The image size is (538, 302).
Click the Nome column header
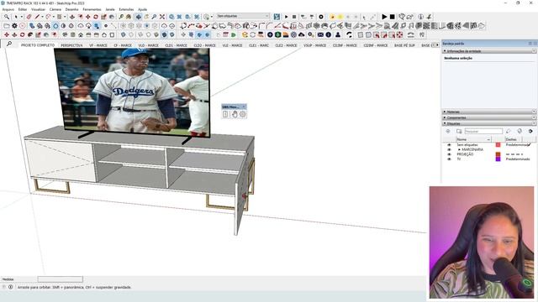(473, 139)
